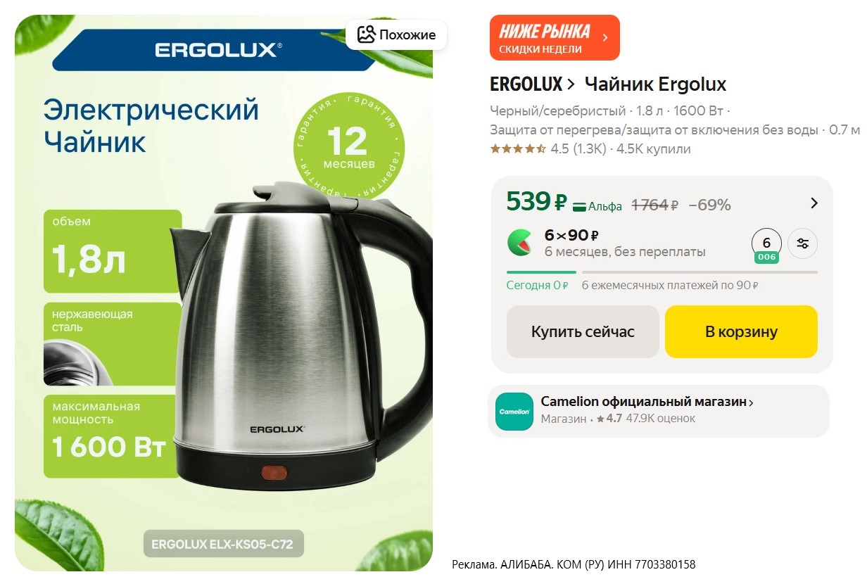Click the 12 месяцев warranty badge
Screen dimensions: 867x584
349,148
